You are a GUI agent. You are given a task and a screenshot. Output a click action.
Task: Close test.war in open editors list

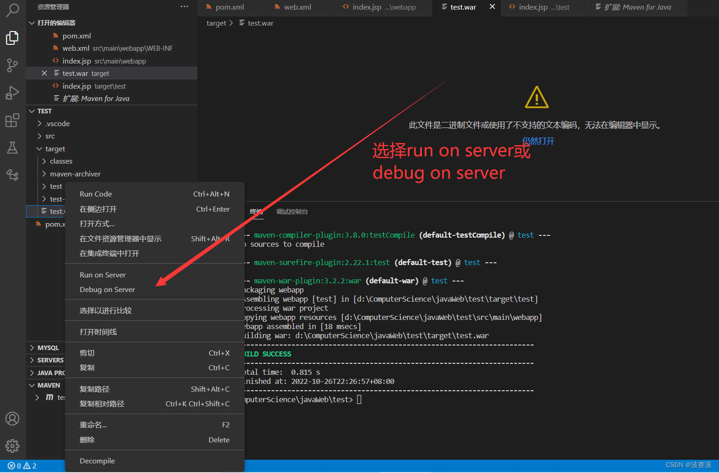click(x=44, y=73)
